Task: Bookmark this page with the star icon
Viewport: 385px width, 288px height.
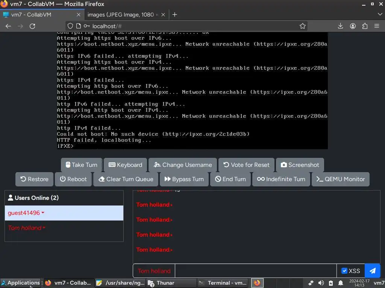Action: 303,26
